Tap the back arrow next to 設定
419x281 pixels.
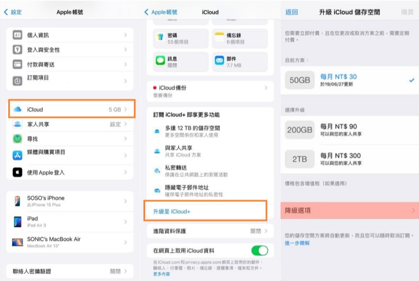[6, 12]
